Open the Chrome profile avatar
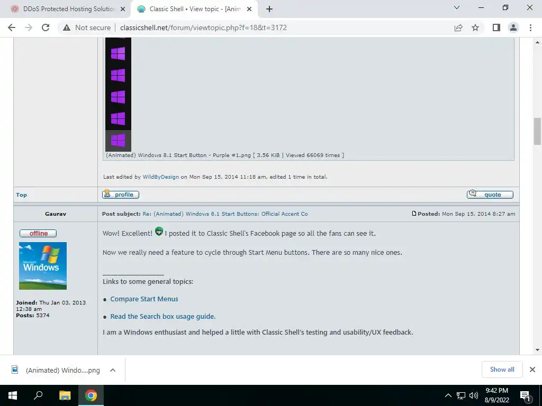Screen dimensions: 542x406 coord(513,27)
